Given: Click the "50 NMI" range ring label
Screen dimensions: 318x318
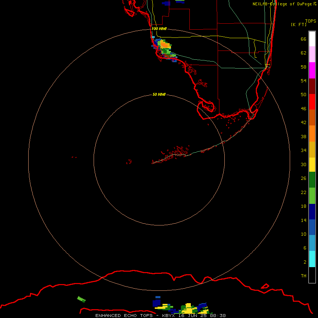Looking at the screenshot, I should (x=159, y=94).
